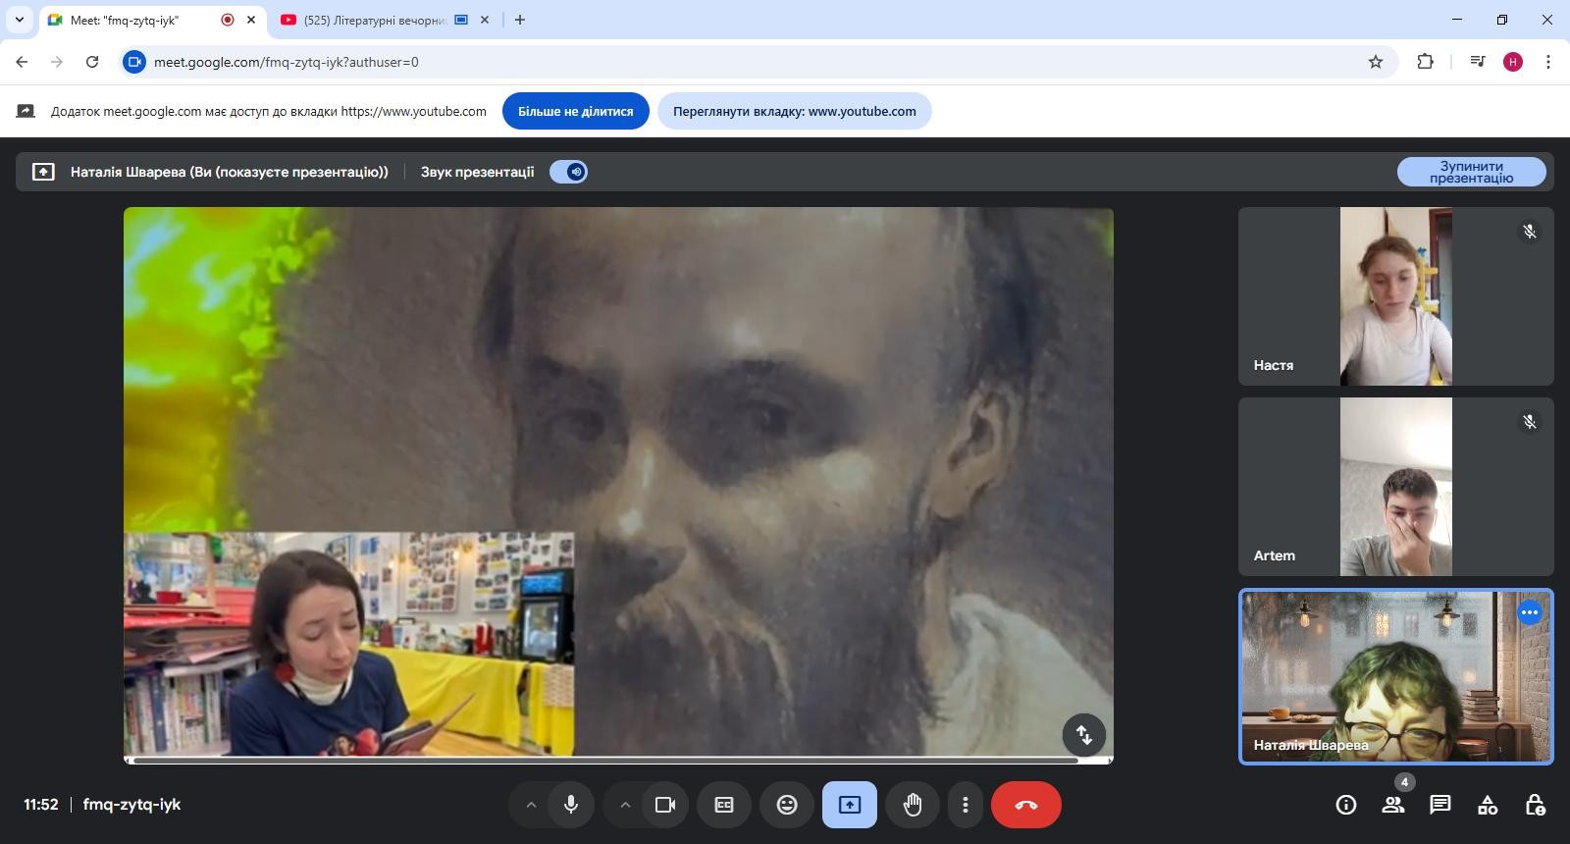Screen dimensions: 1570x844
Task: Select the Наталія Шварева self-view tile
Action: point(1396,676)
